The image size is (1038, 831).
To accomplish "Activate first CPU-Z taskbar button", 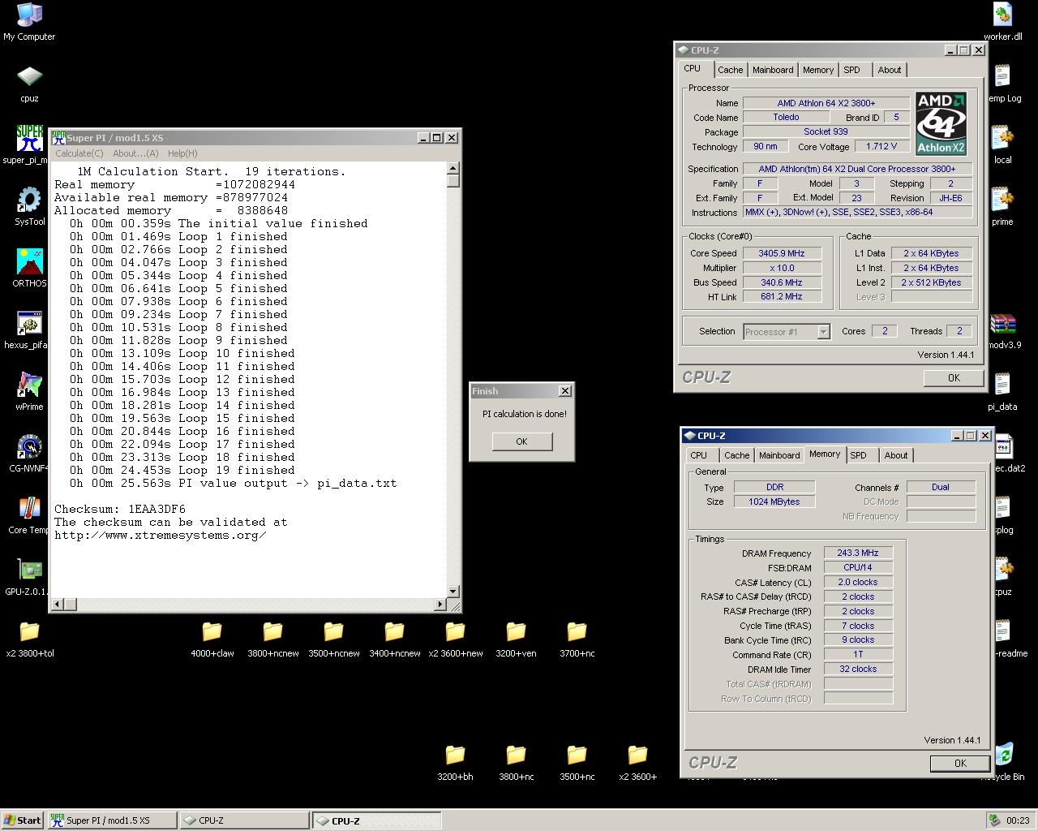I will [244, 820].
